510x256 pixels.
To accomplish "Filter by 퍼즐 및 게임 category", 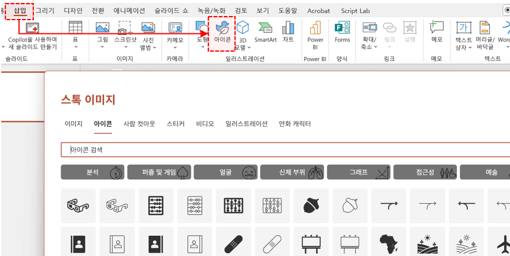I will click(x=159, y=172).
